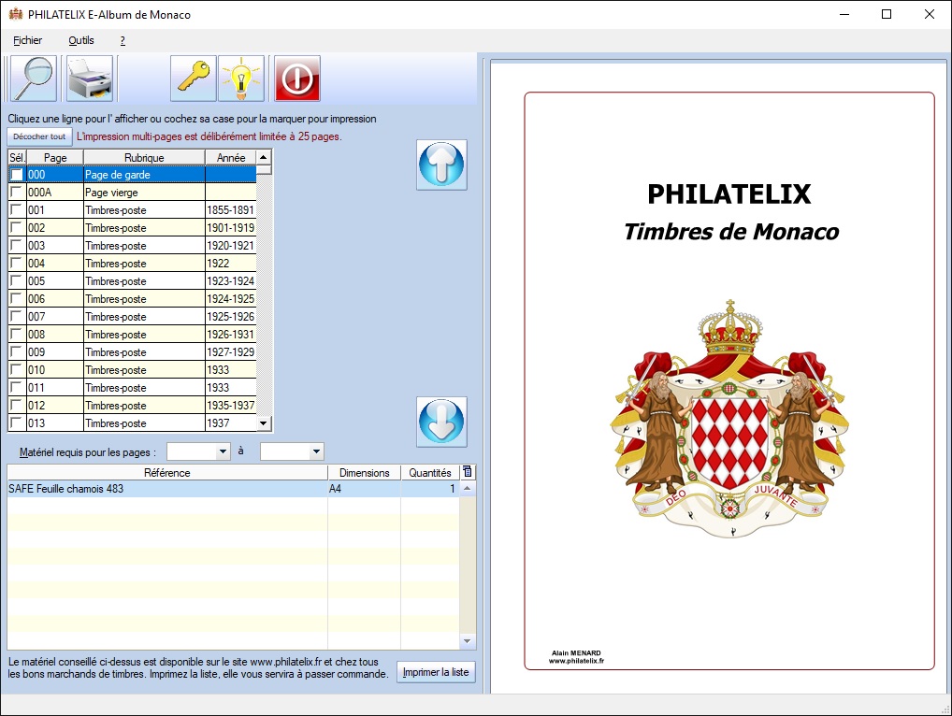Click the Dimensions column header
The image size is (952, 716).
point(365,473)
